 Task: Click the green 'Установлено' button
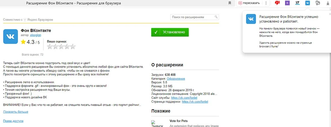click(170, 32)
